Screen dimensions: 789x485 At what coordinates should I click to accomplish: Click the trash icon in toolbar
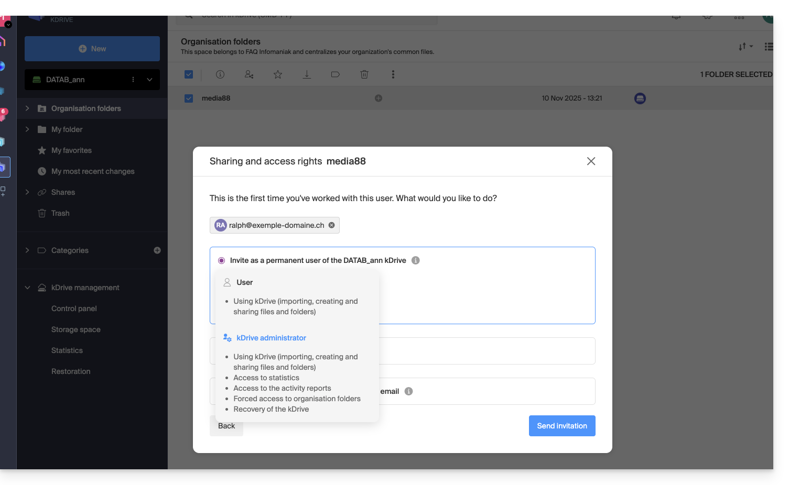point(364,74)
